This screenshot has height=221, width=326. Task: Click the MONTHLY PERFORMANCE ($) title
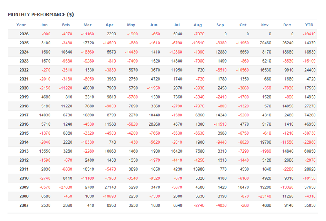point(41,14)
